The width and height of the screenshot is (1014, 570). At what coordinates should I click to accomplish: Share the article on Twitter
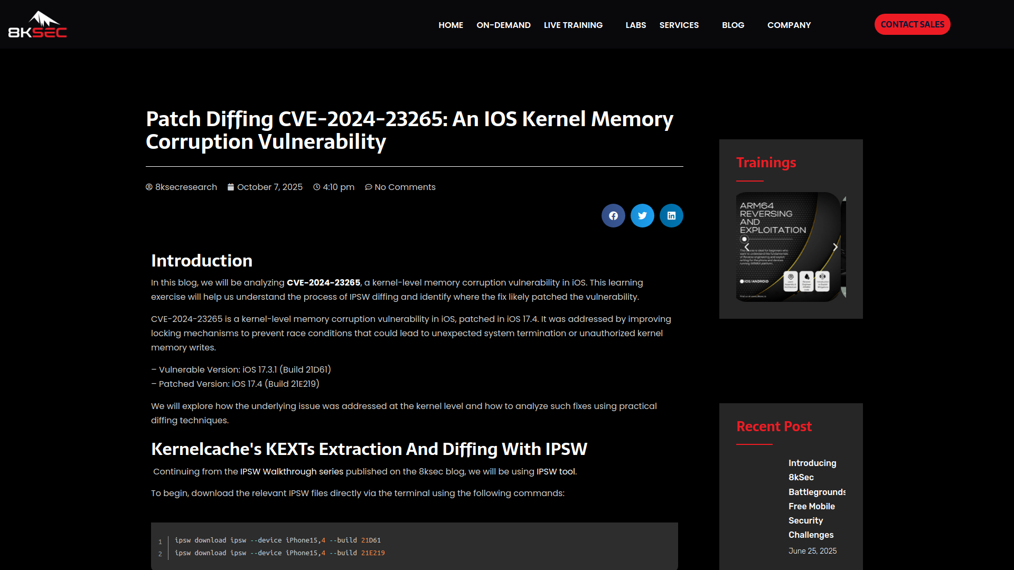642,215
